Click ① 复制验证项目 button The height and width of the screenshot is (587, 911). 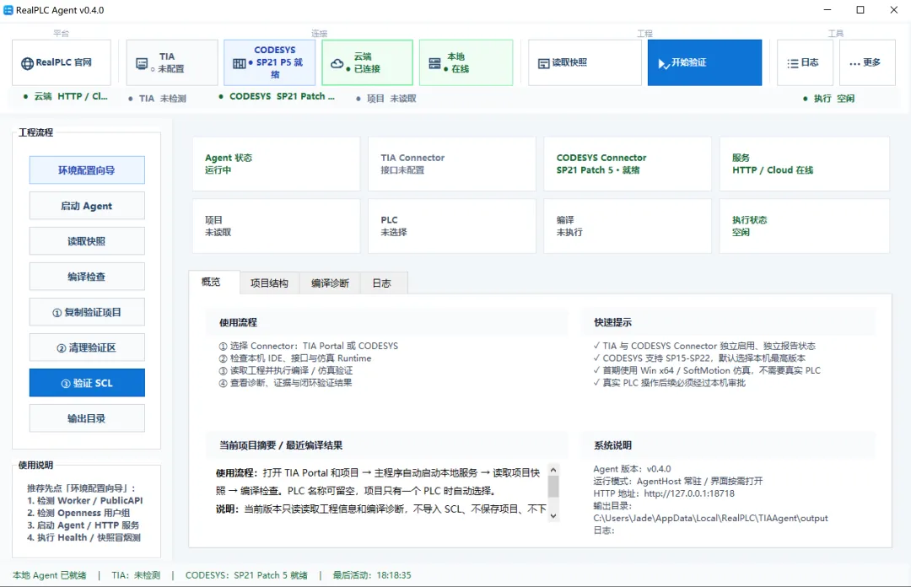coord(87,311)
